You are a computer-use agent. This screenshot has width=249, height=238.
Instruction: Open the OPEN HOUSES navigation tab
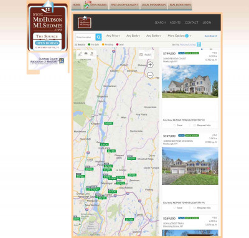coord(95,5)
